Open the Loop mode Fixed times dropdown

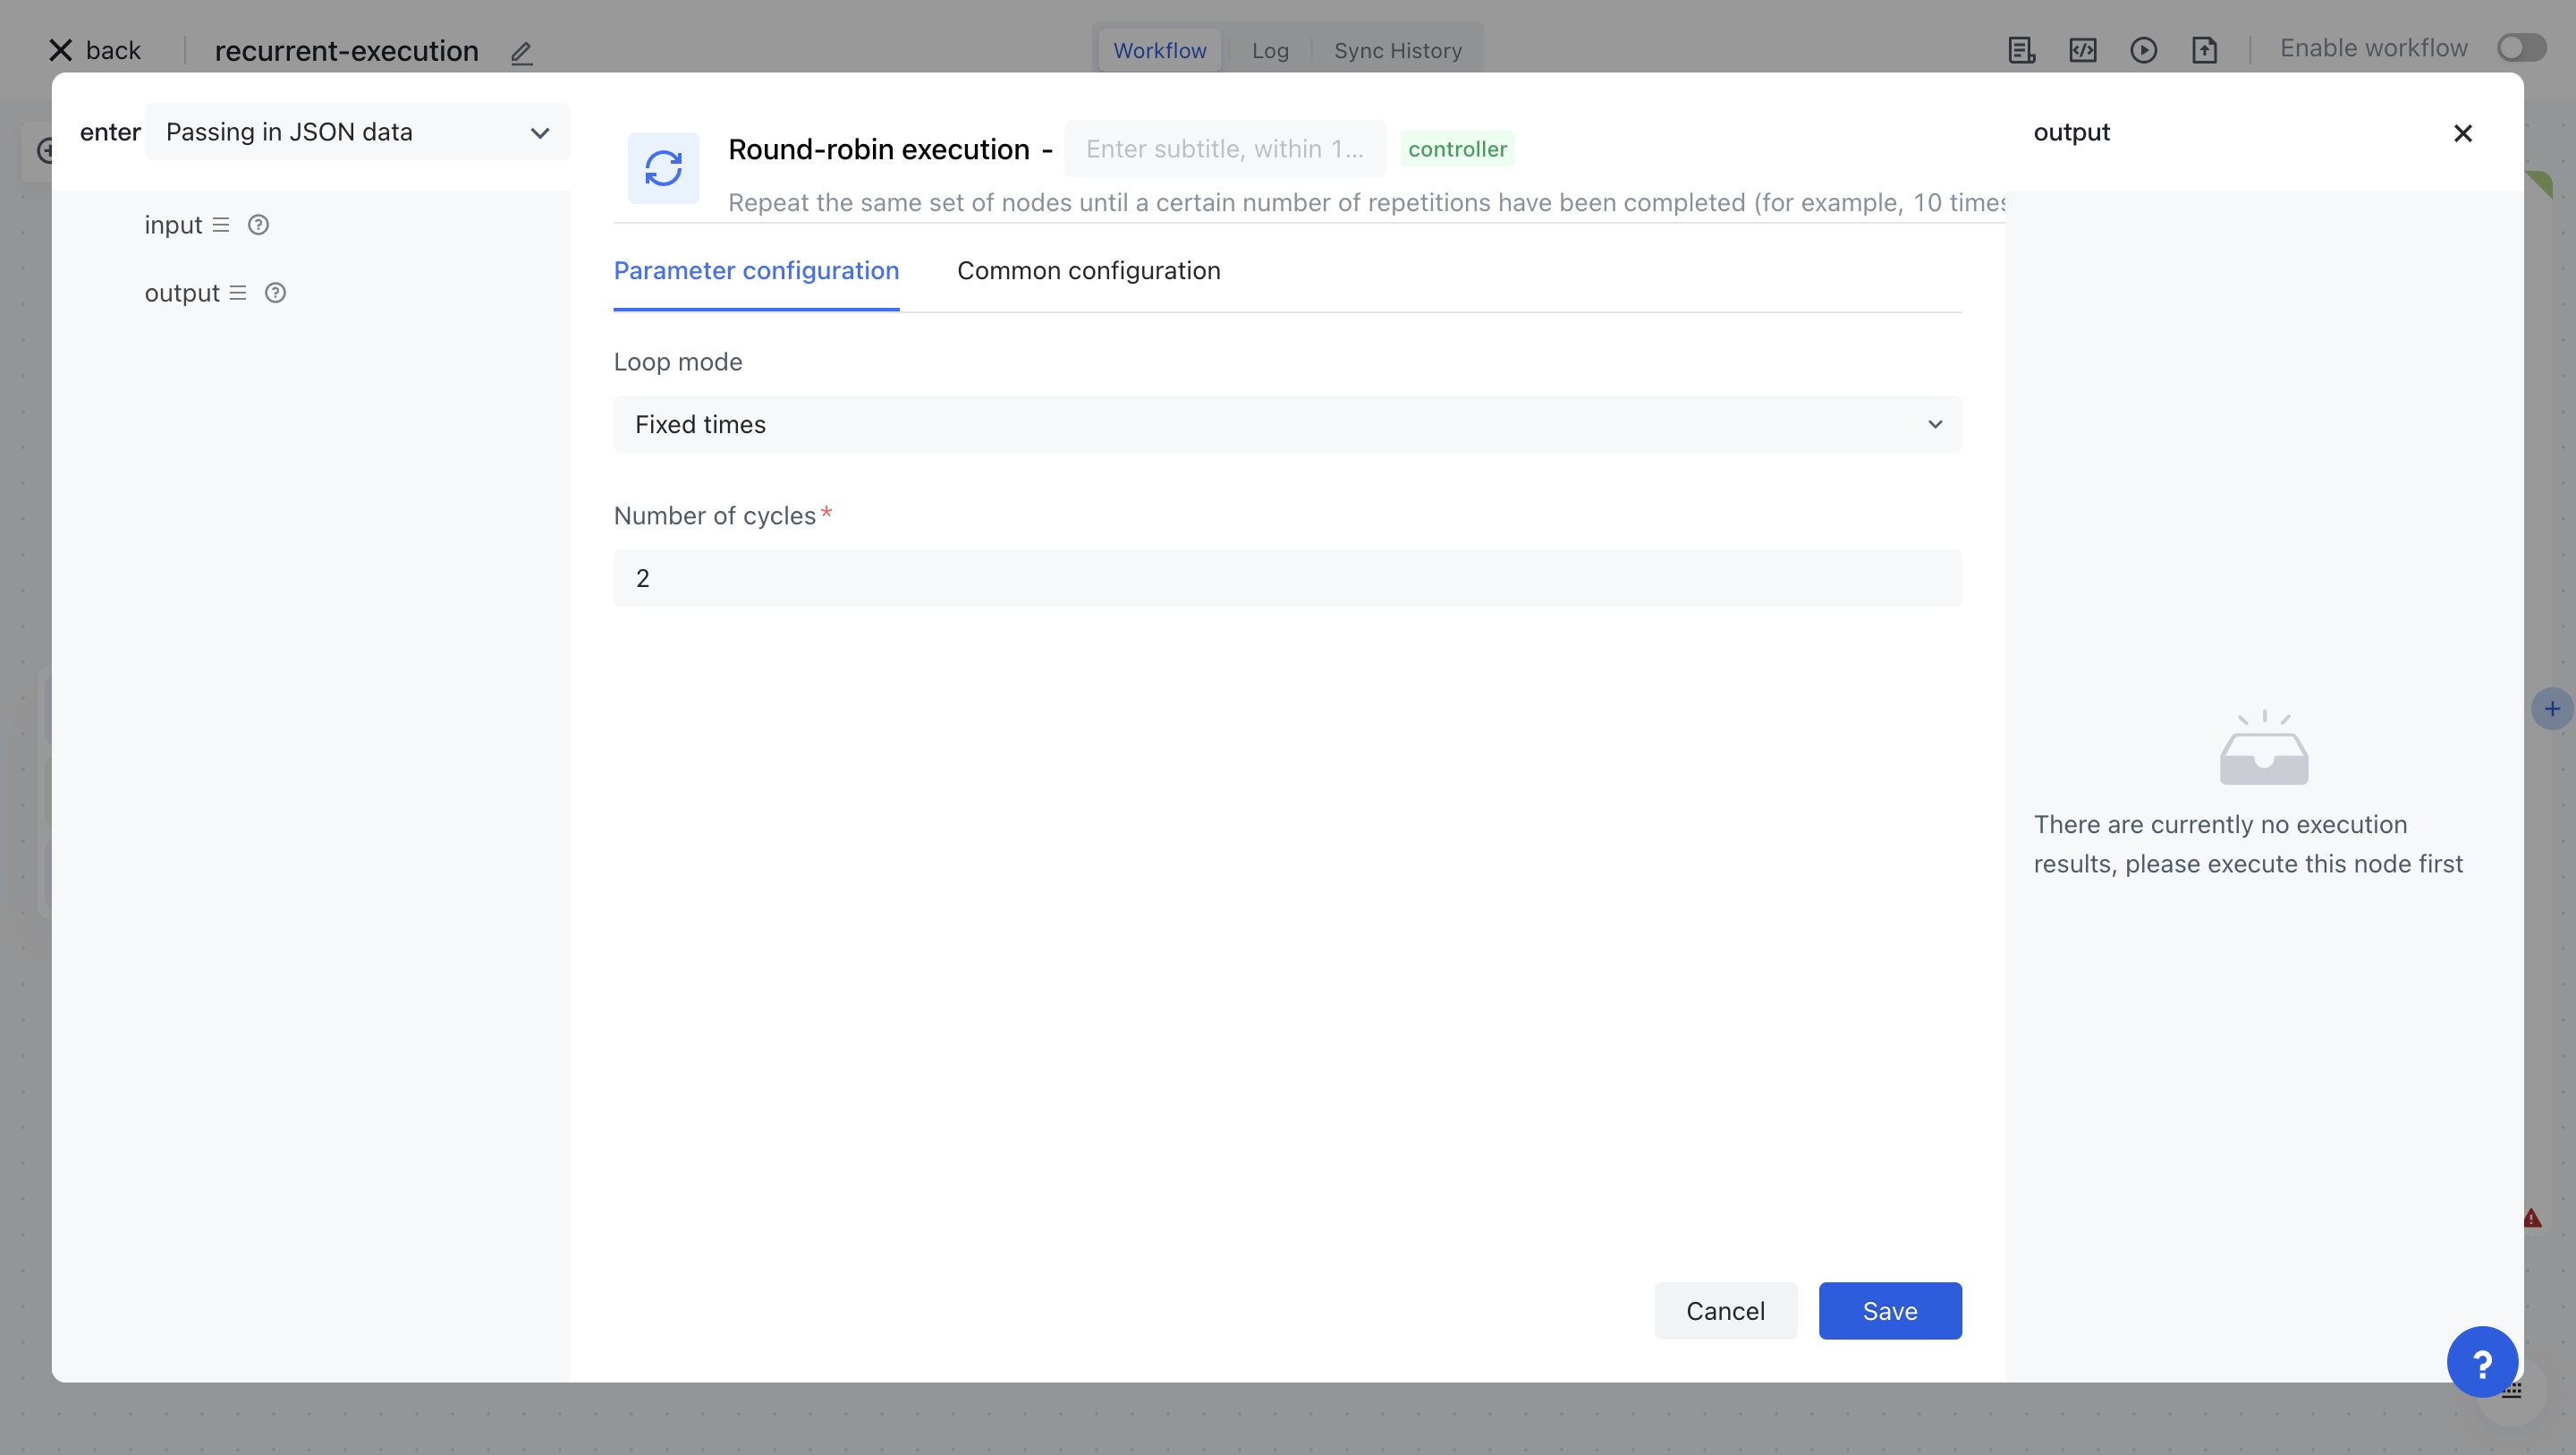(1287, 424)
